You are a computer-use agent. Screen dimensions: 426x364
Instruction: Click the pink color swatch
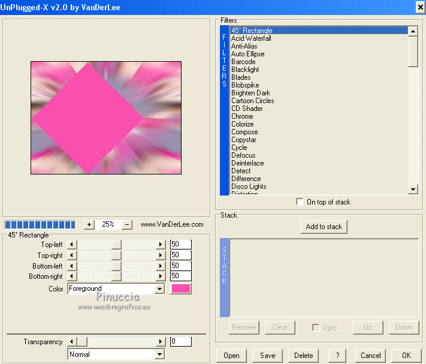tap(181, 288)
